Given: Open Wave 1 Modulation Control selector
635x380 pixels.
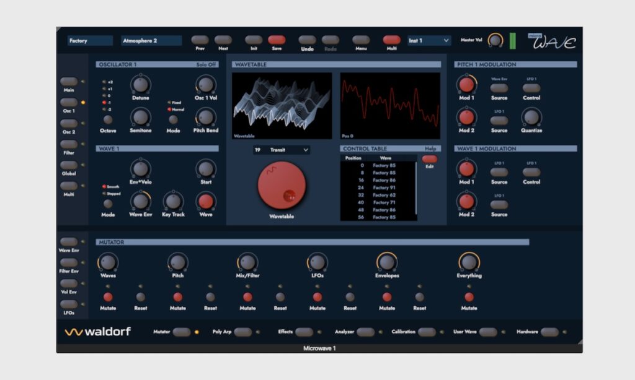Looking at the screenshot, I should coord(531,172).
